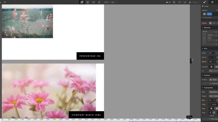Select the desktop breakpoint icon

pos(82,2)
